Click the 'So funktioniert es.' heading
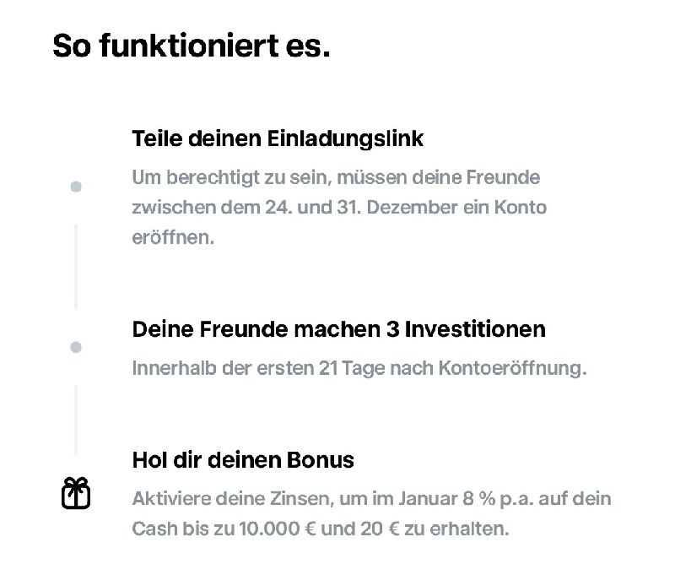This screenshot has width=675, height=564. 192,46
